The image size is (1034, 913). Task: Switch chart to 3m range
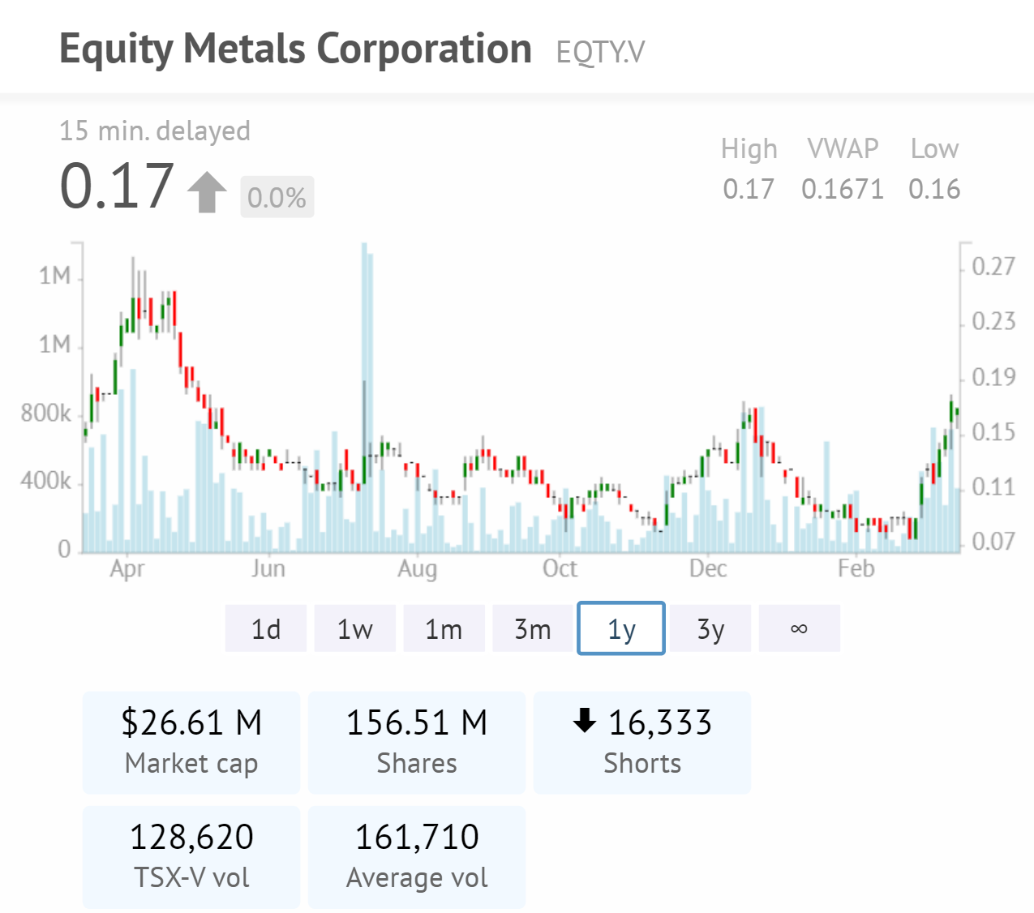[x=533, y=628]
